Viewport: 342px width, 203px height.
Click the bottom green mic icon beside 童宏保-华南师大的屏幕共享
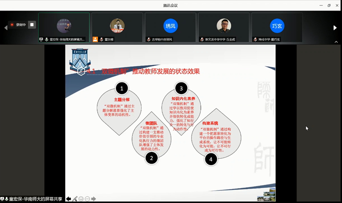click(x=7, y=199)
